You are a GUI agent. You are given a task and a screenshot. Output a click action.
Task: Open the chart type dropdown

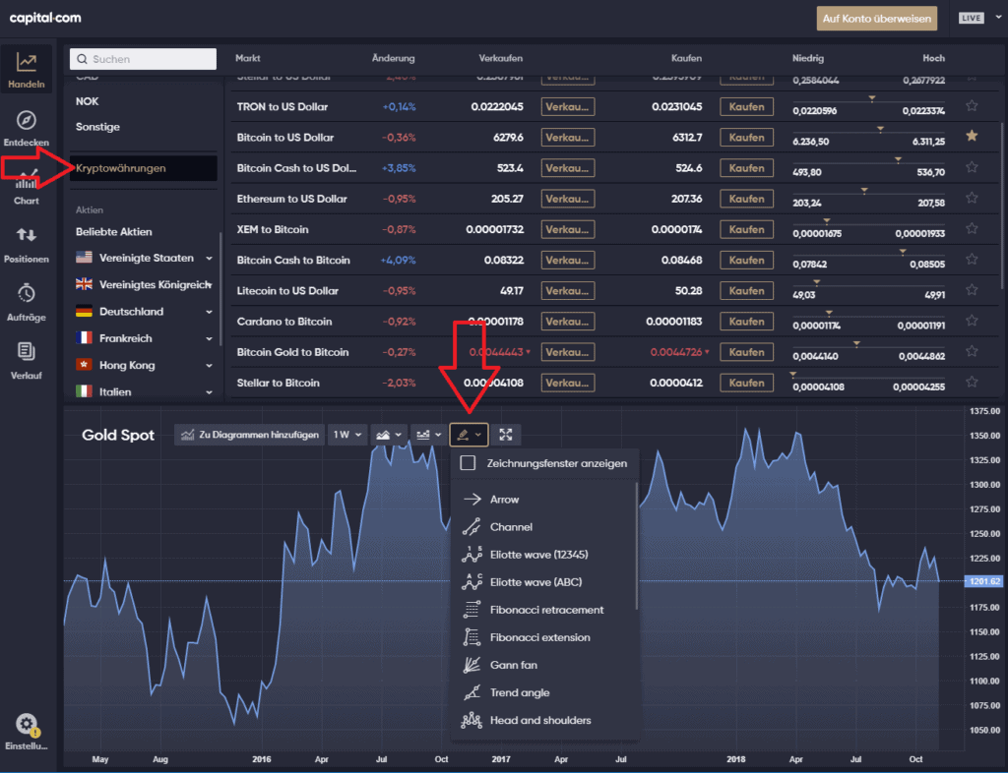[389, 435]
